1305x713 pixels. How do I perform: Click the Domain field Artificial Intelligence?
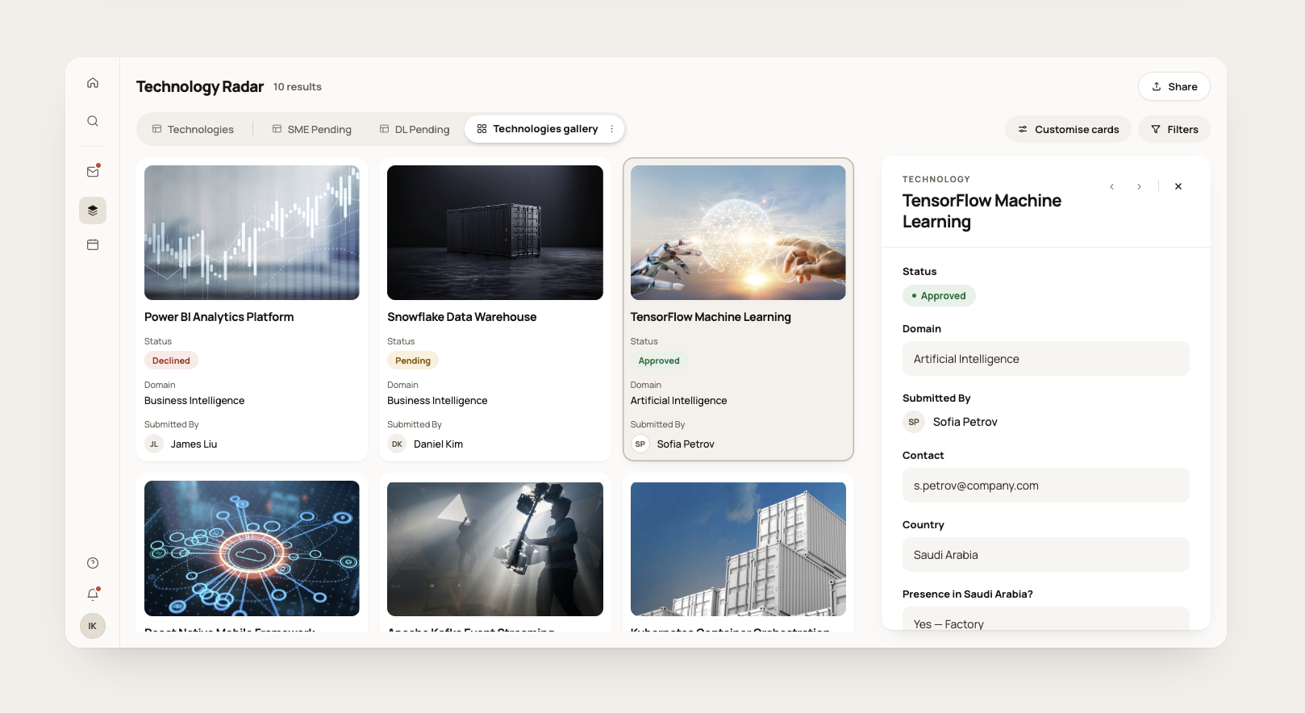[x=1046, y=359]
